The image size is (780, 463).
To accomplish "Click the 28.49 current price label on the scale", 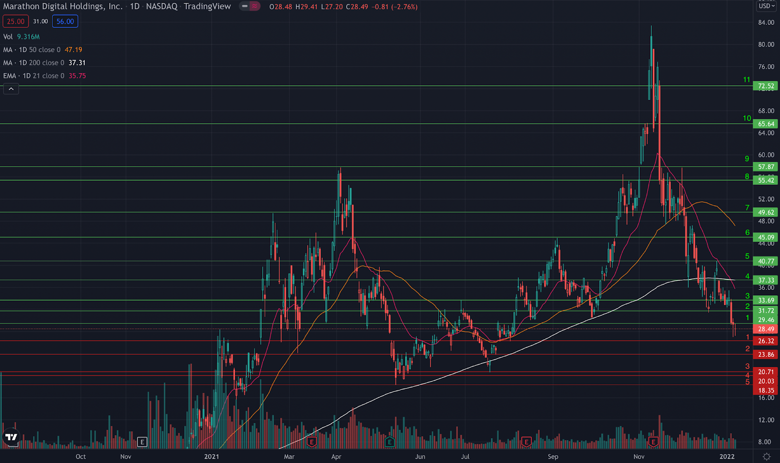I will coord(765,329).
